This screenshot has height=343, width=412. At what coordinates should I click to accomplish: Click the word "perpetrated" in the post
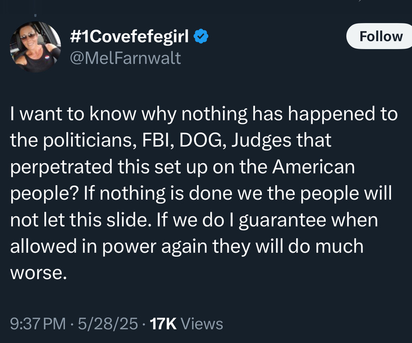(x=61, y=168)
